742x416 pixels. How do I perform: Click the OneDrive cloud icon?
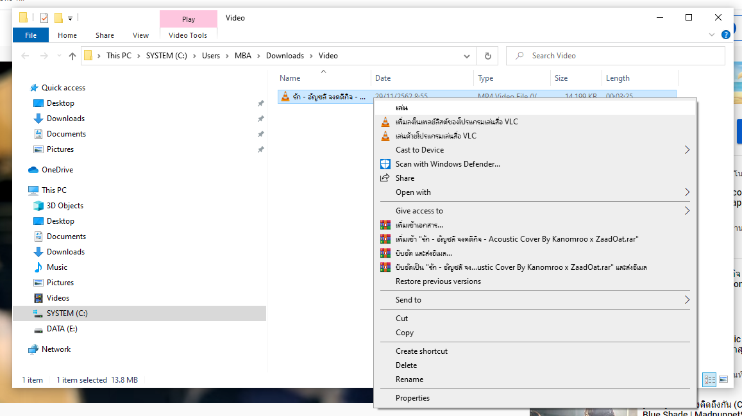tap(33, 170)
